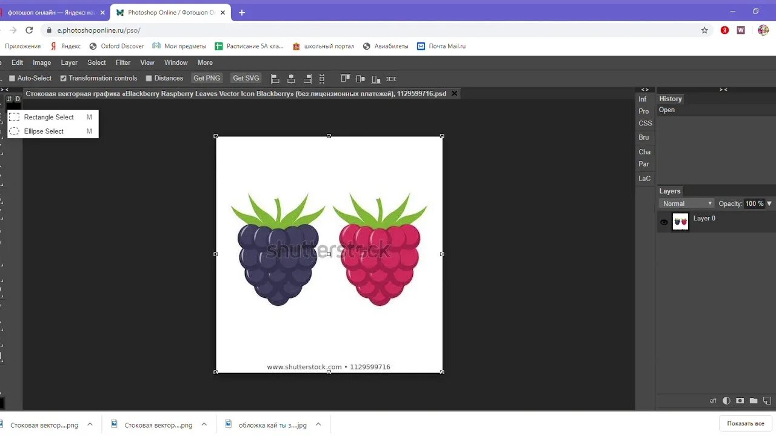The image size is (776, 436).
Task: Open the Pro side panel
Action: pos(644,111)
